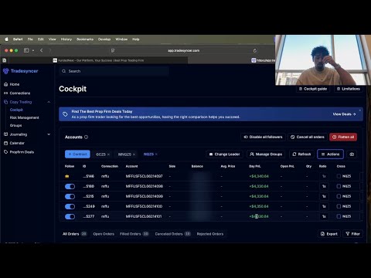This screenshot has height=278, width=371.
Task: Open ratio 1x selector for account ...5277
Action: click(x=324, y=216)
